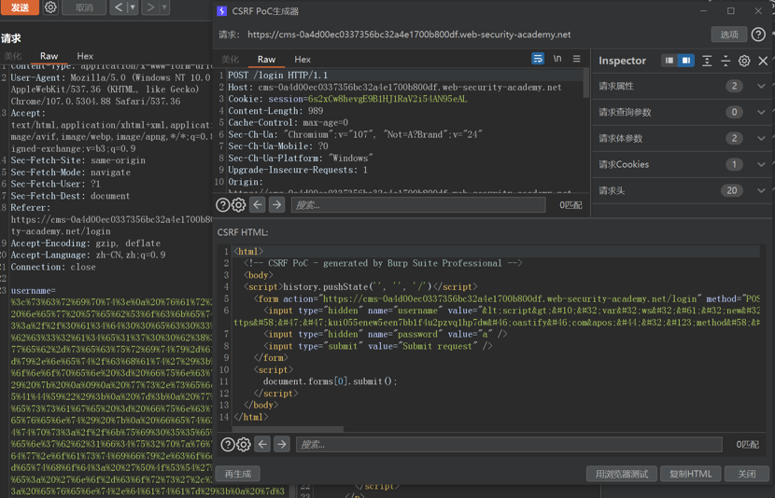Click horizontal scrollbar under CSRF HTML code
The height and width of the screenshot is (498, 775).
(x=287, y=429)
